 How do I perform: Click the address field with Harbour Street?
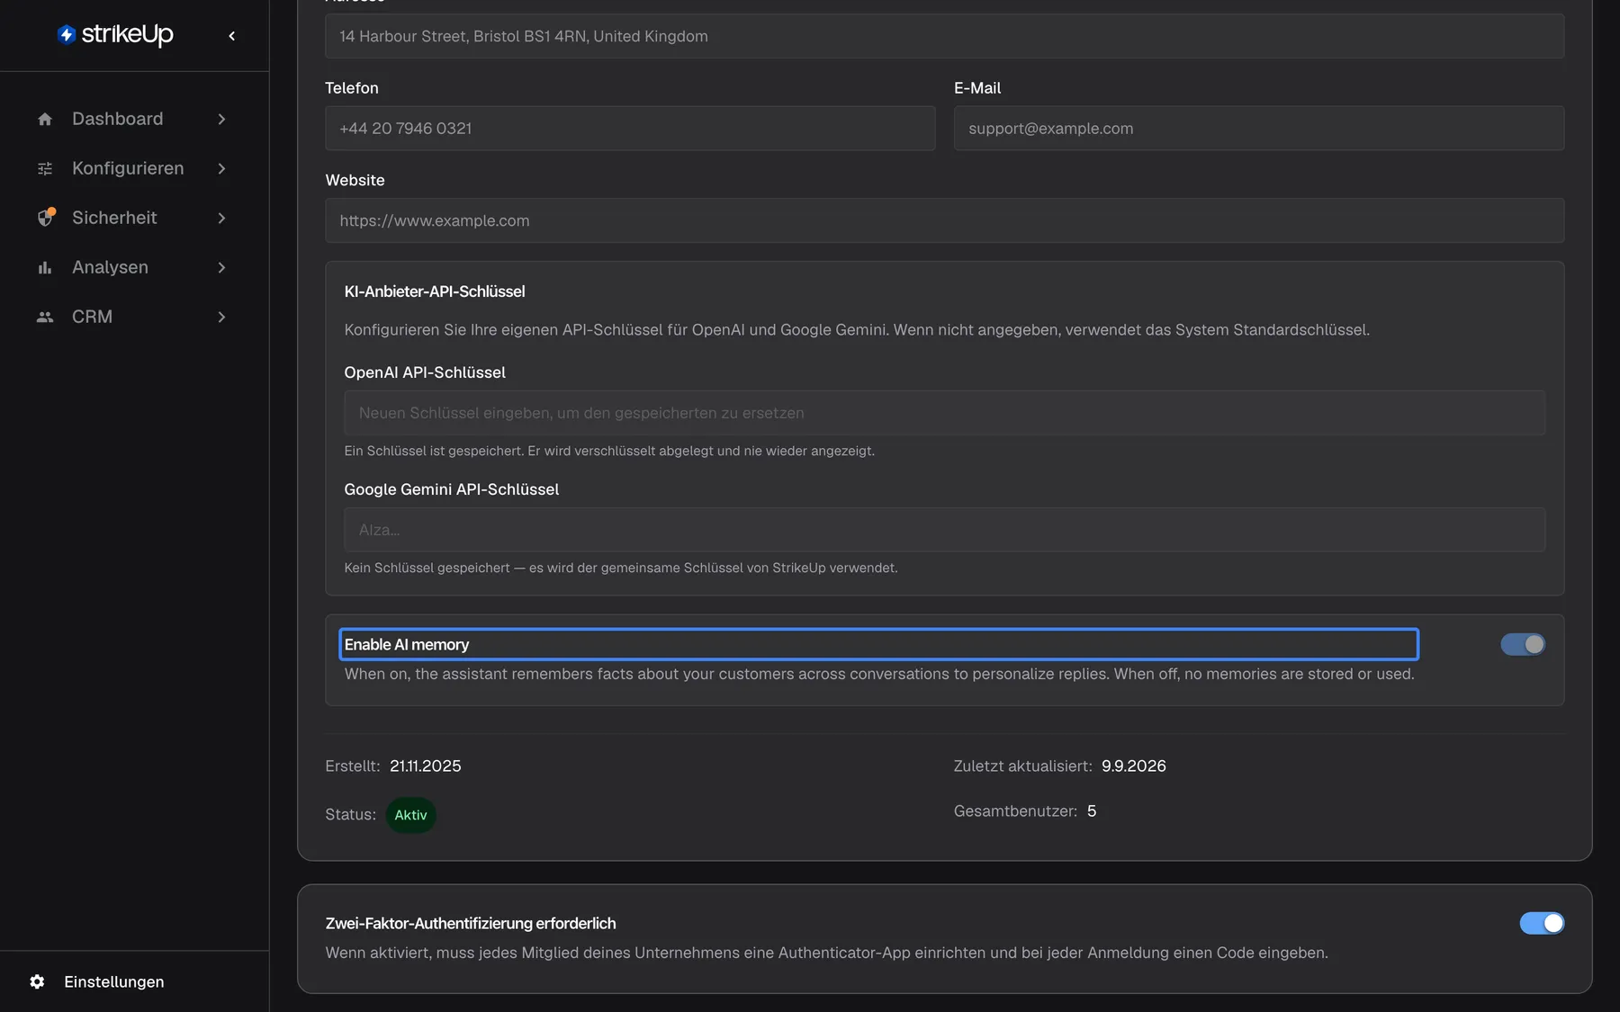[x=944, y=36]
